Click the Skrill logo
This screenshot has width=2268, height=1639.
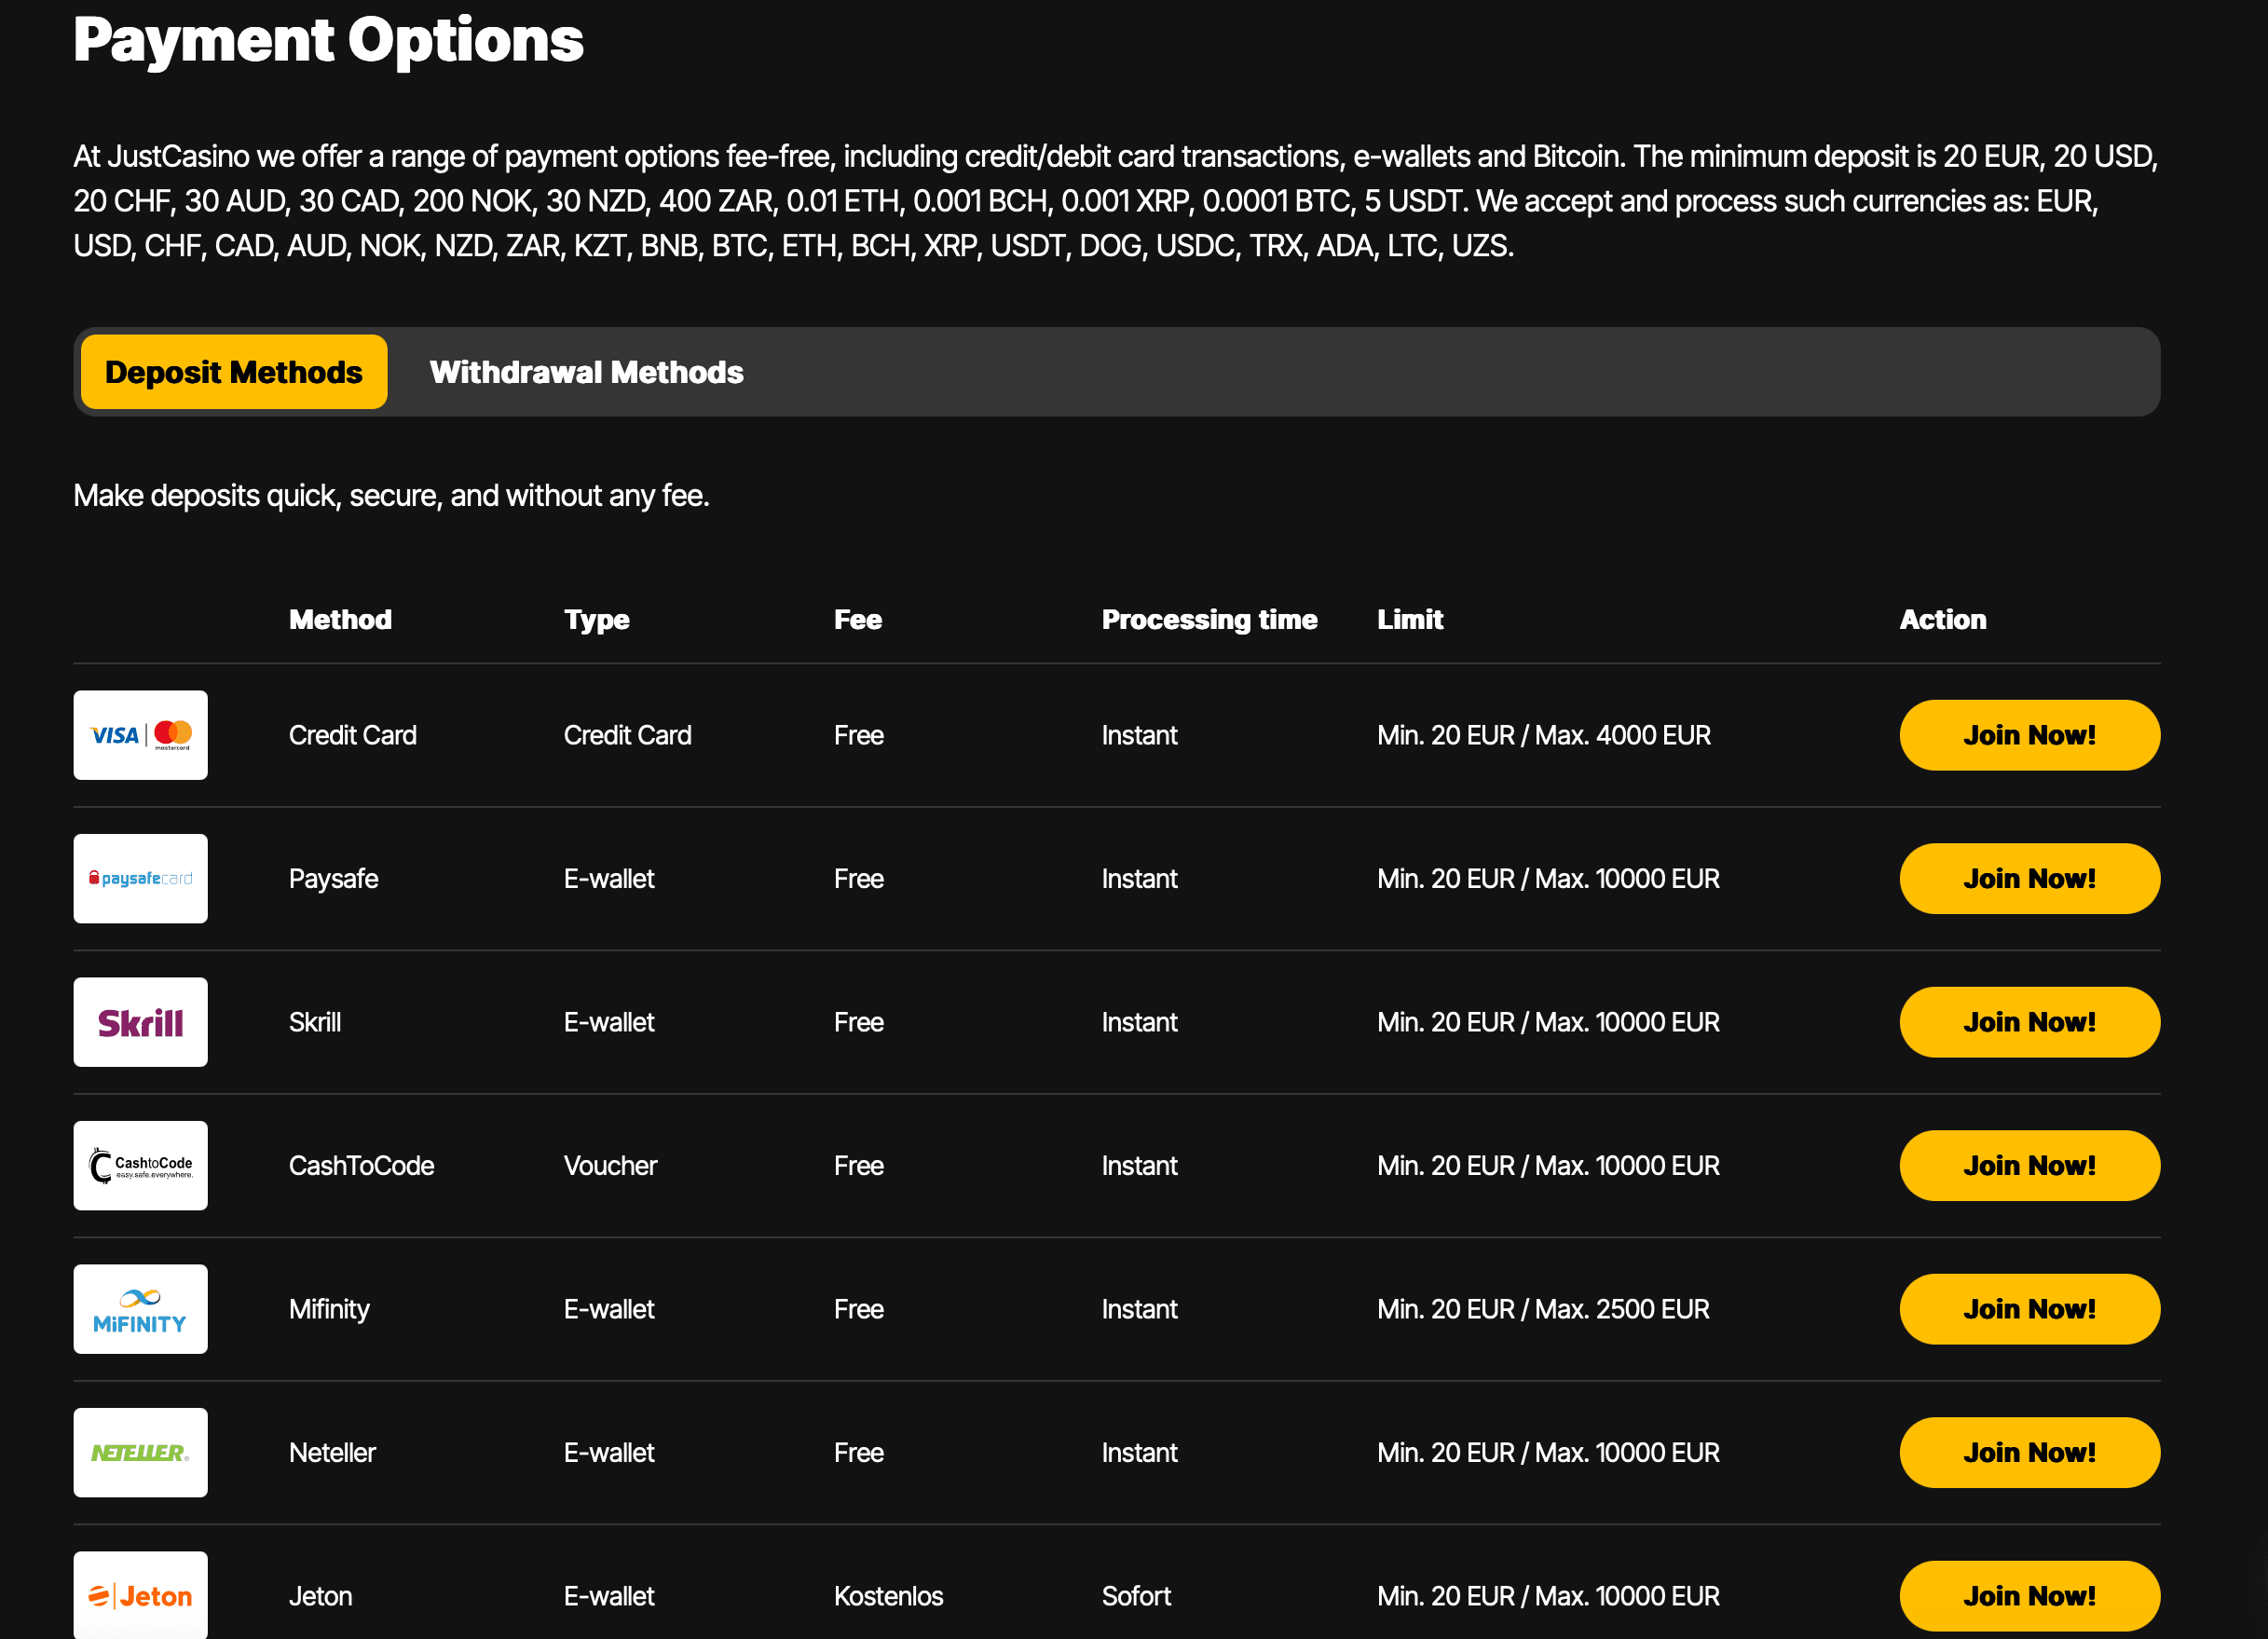(x=140, y=1021)
